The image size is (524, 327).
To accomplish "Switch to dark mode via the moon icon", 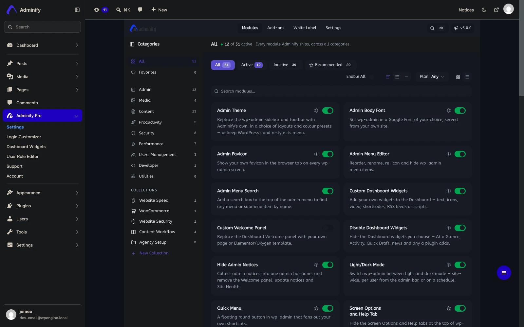I will [x=484, y=10].
